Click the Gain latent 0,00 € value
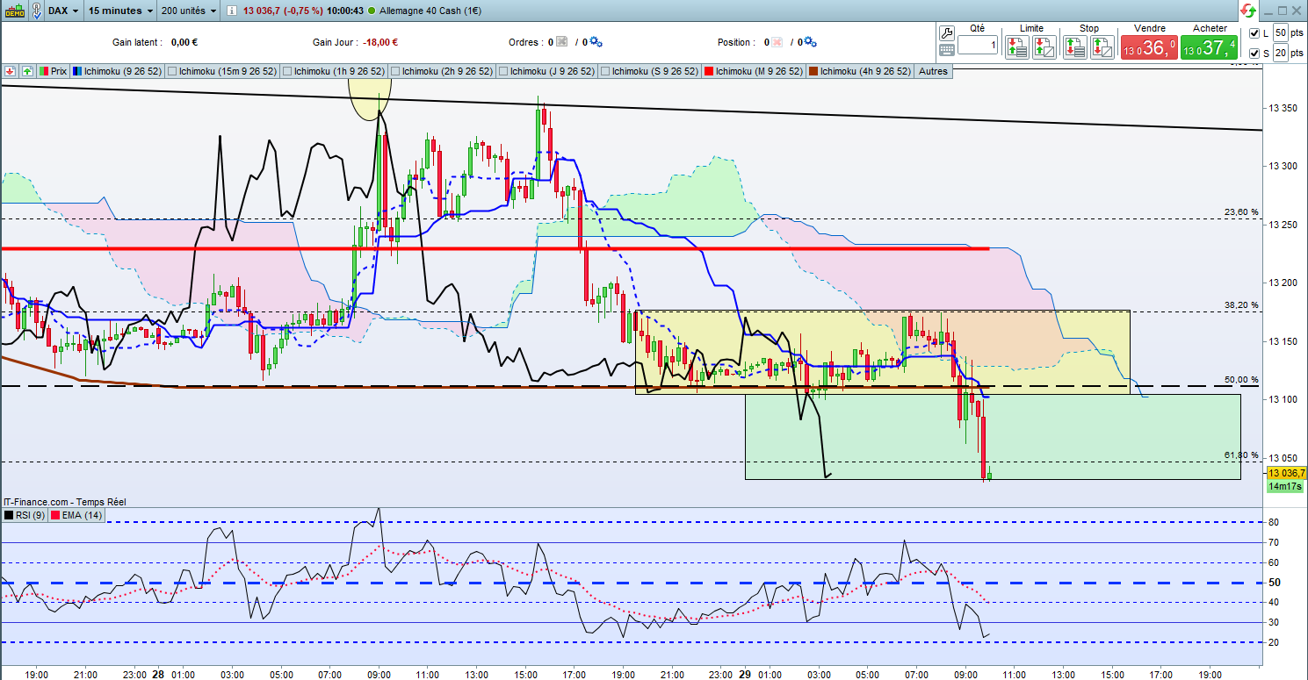 pyautogui.click(x=184, y=42)
